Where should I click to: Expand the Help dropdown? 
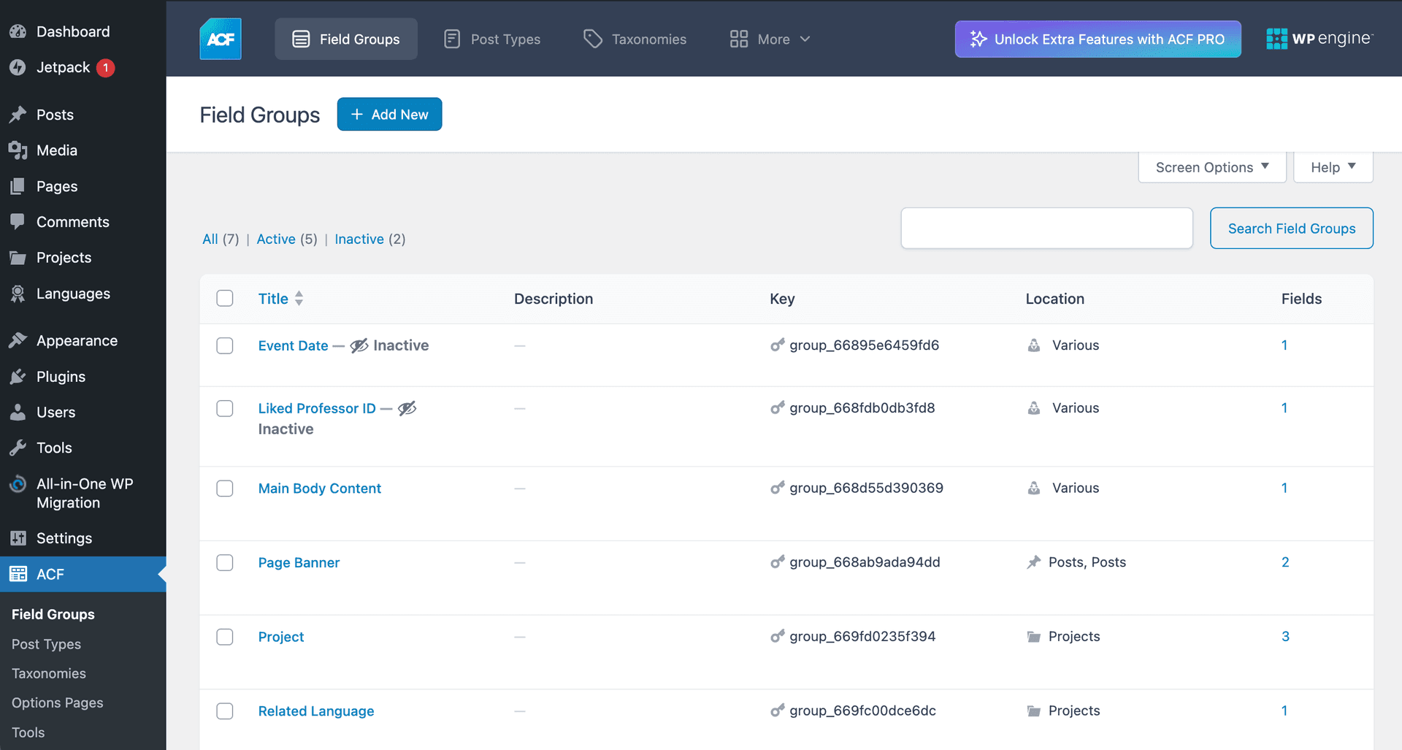[x=1332, y=167]
